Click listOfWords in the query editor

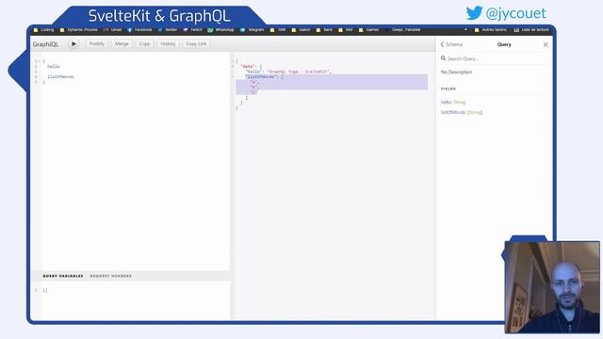click(60, 77)
